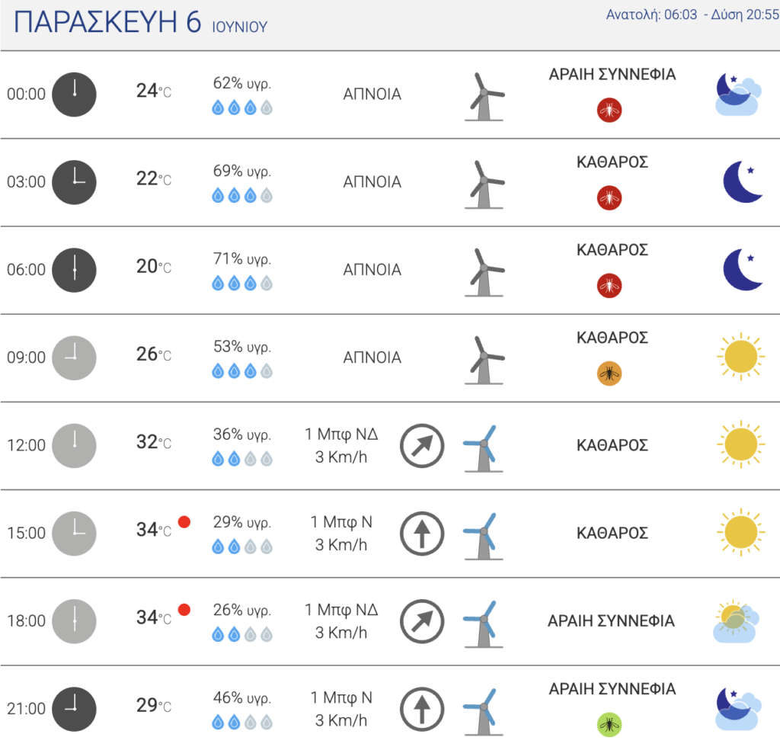The width and height of the screenshot is (780, 747).
Task: Click the partly cloudy sun icon at 18:00
Action: pyautogui.click(x=737, y=621)
